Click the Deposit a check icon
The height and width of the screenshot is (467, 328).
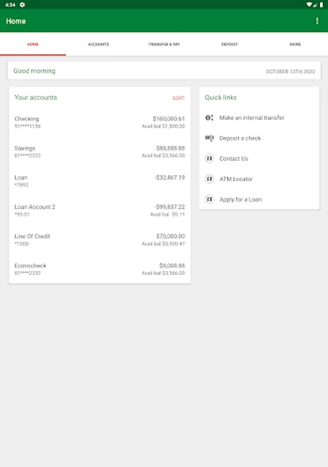pos(209,138)
